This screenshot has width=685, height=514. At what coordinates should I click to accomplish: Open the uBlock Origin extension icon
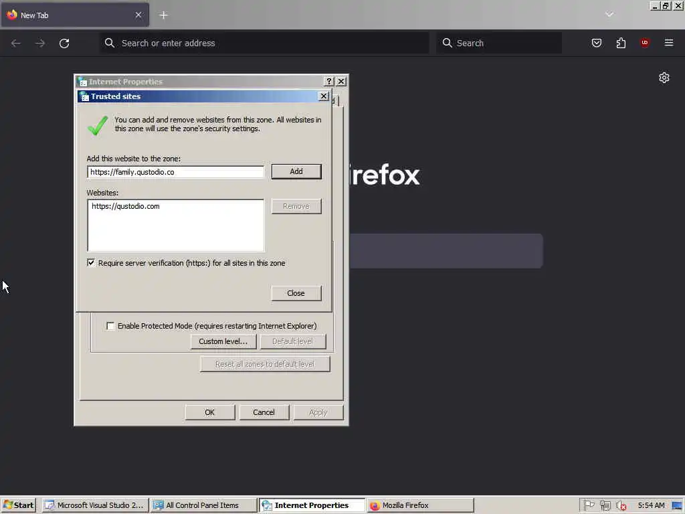pos(644,43)
